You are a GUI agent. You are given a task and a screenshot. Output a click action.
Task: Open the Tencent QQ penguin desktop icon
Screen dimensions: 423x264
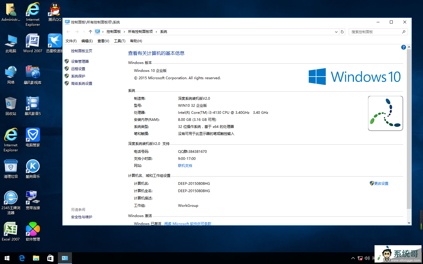[55, 12]
